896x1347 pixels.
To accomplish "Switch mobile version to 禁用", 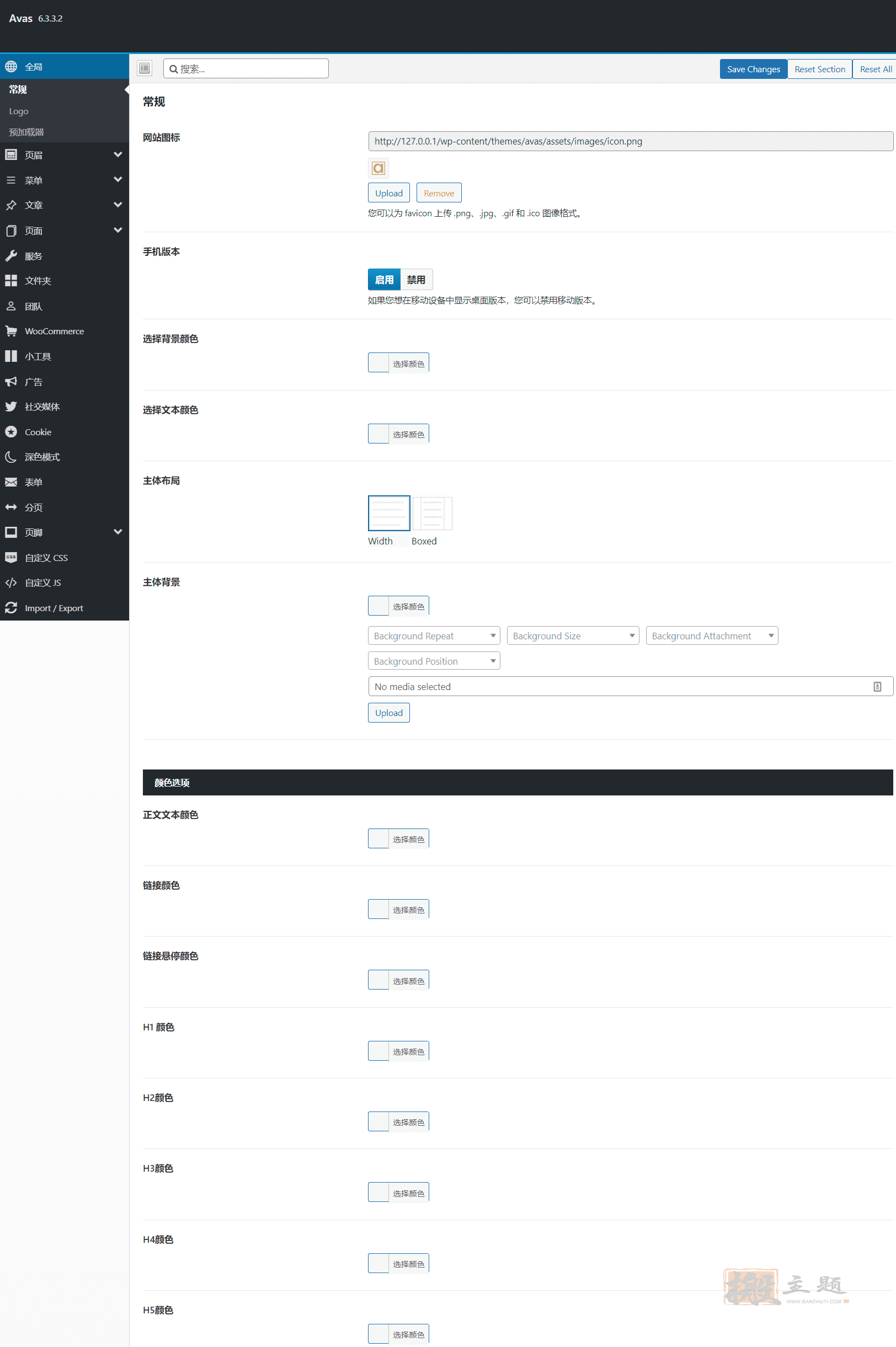I will (416, 279).
